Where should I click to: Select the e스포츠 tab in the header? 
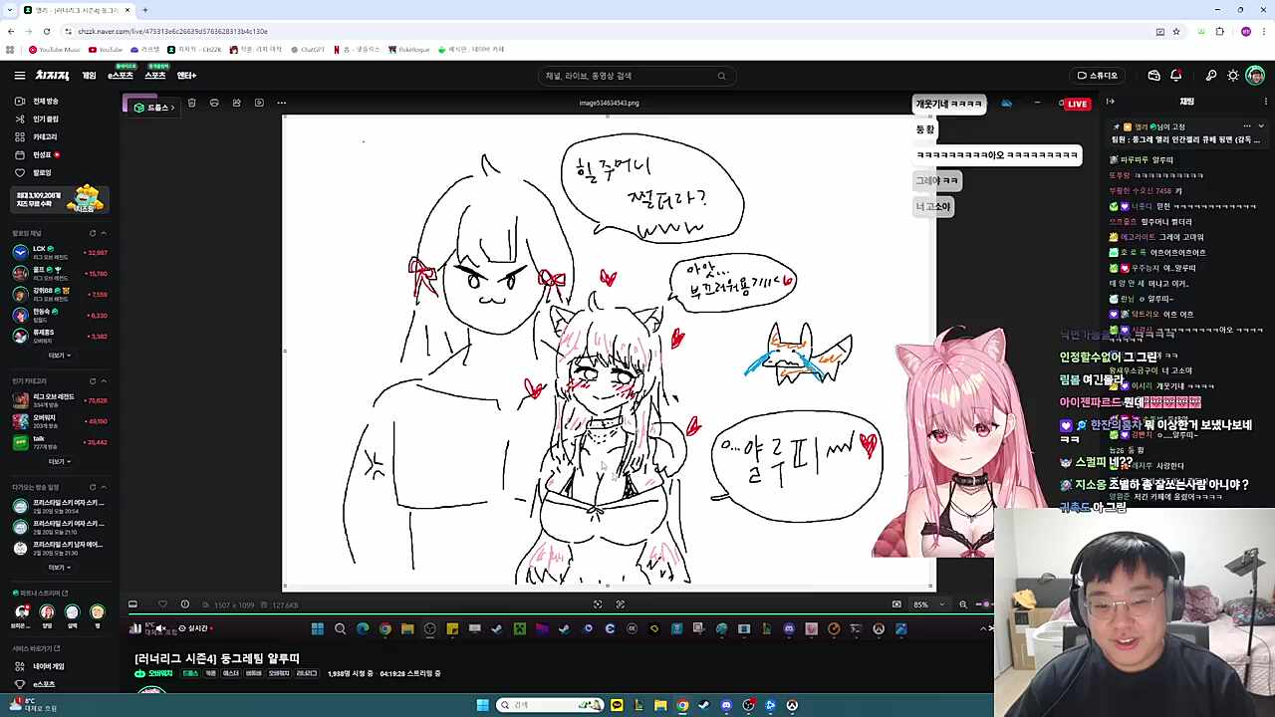[121, 76]
